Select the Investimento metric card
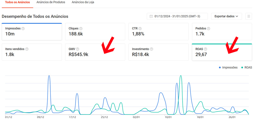This screenshot has height=124, width=256. click(x=158, y=52)
